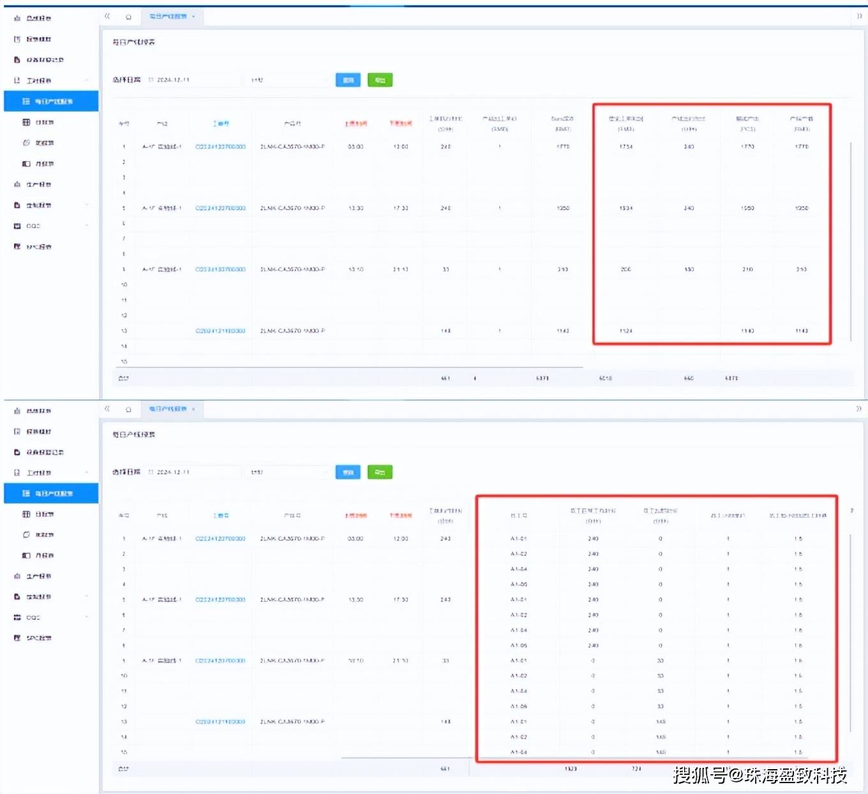Click the calendar icon in upper date field
This screenshot has height=794, width=868.
[x=151, y=80]
